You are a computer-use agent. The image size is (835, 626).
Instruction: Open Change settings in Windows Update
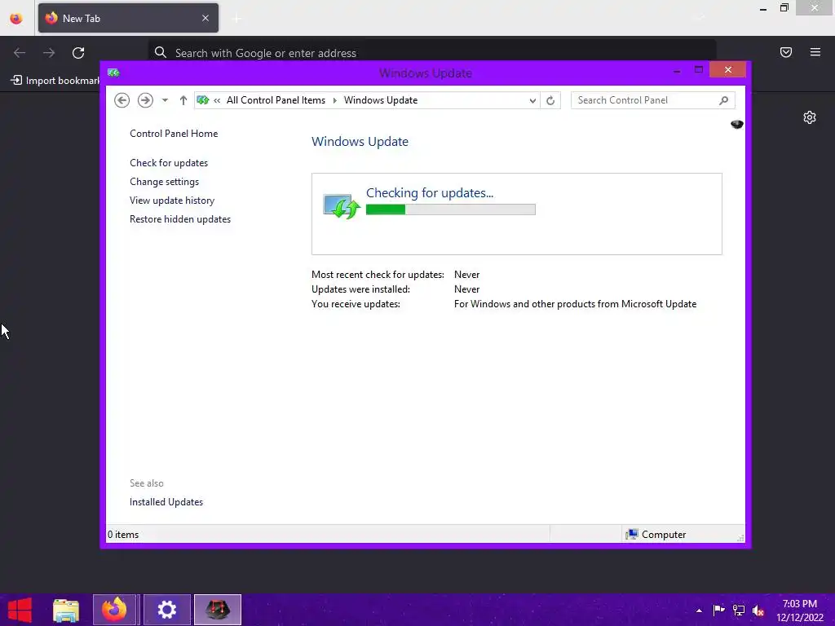(164, 182)
